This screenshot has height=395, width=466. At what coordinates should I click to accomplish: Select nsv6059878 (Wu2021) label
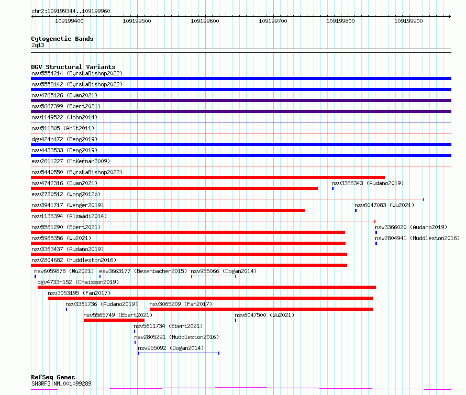(64, 271)
